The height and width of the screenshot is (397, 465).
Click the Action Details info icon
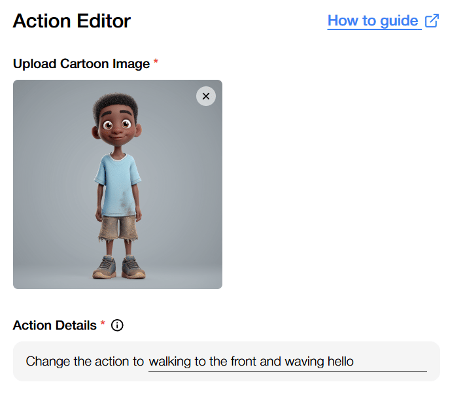click(x=117, y=325)
